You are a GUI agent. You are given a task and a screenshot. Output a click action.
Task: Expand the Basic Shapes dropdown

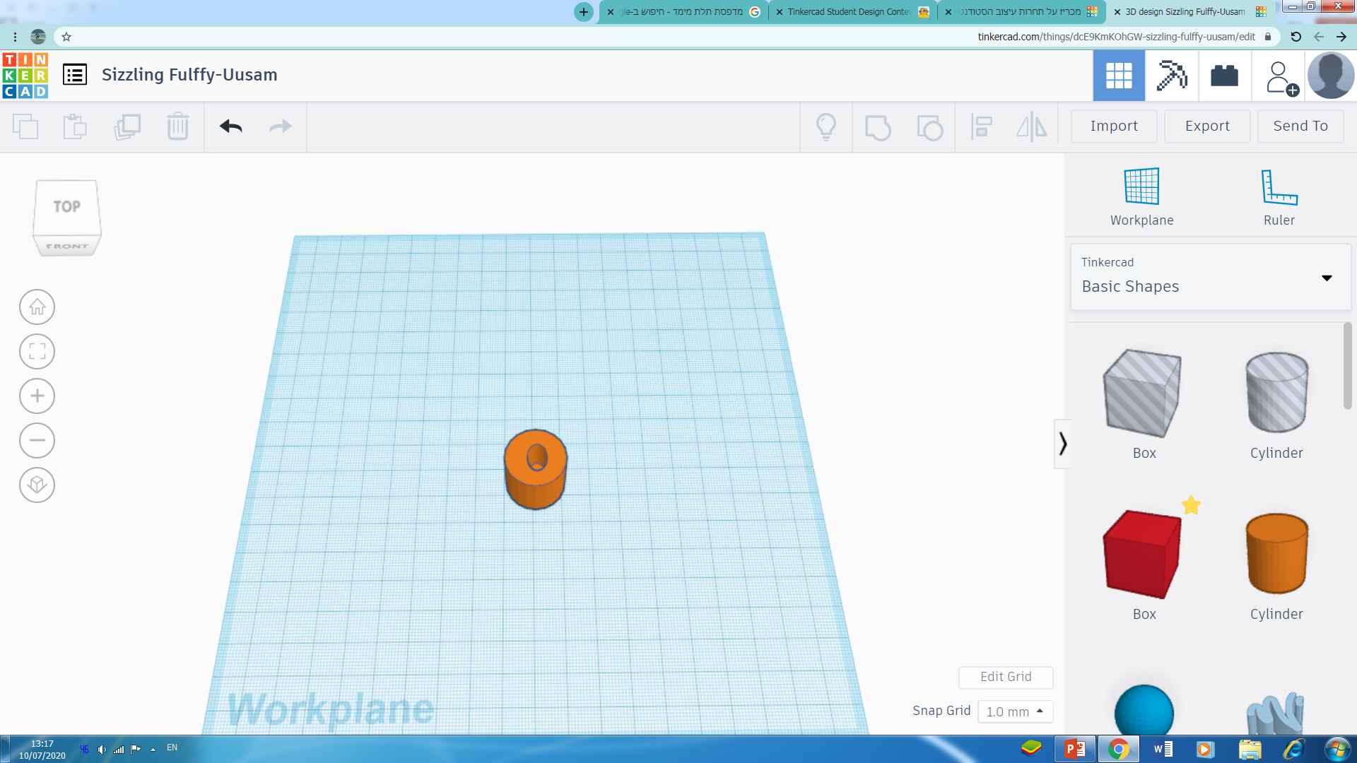1326,278
